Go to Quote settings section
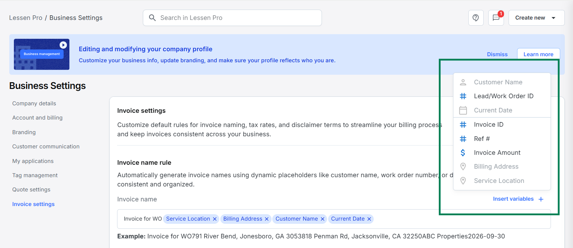This screenshot has height=248, width=573. 31,190
